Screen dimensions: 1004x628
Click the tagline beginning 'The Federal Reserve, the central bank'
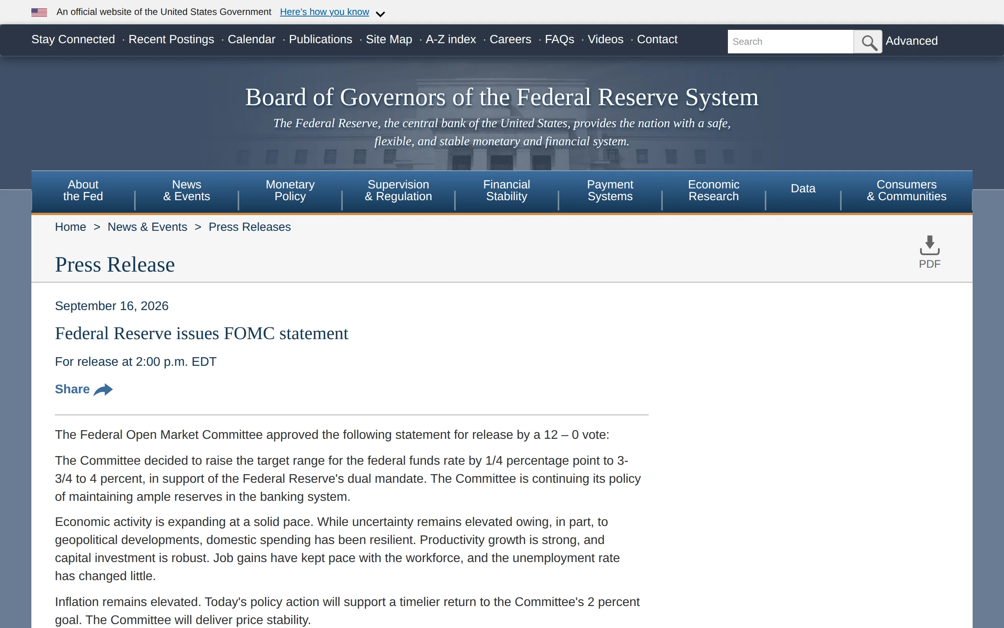pyautogui.click(x=502, y=133)
